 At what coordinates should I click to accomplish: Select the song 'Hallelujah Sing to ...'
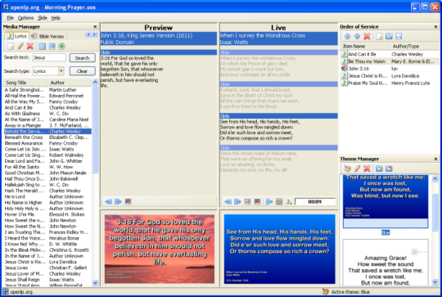(x=47, y=185)
